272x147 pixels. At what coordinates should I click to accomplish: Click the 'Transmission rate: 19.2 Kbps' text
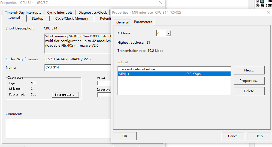point(140,51)
